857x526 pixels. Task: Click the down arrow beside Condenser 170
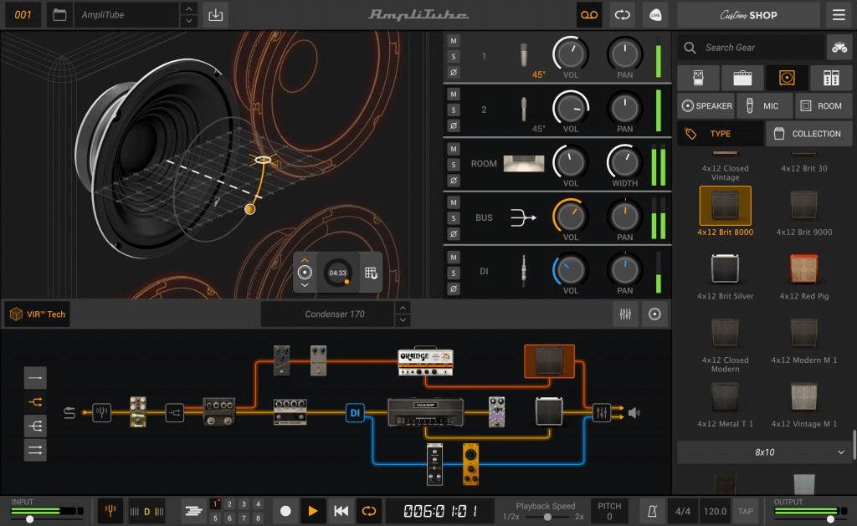click(403, 319)
